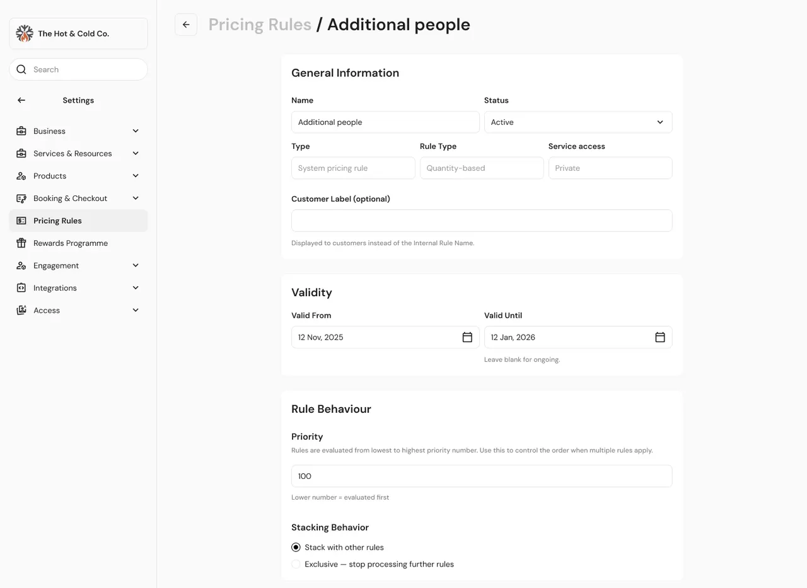Click The Hot & Cold Co. logo icon
The height and width of the screenshot is (588, 807).
[25, 33]
